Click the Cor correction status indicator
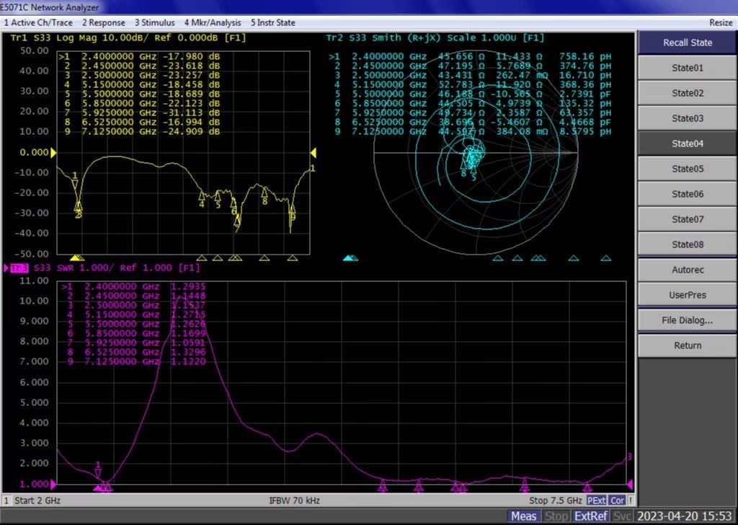The width and height of the screenshot is (738, 525). [x=617, y=500]
